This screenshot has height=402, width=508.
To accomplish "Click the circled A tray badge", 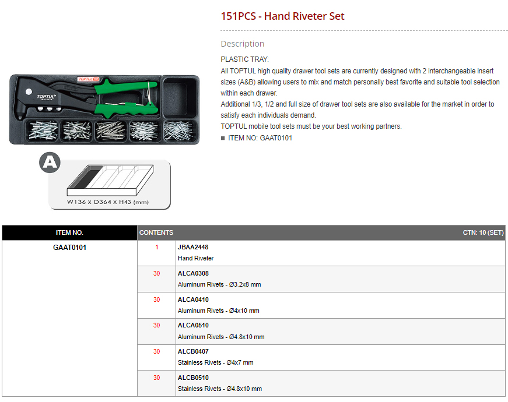I will [x=50, y=162].
